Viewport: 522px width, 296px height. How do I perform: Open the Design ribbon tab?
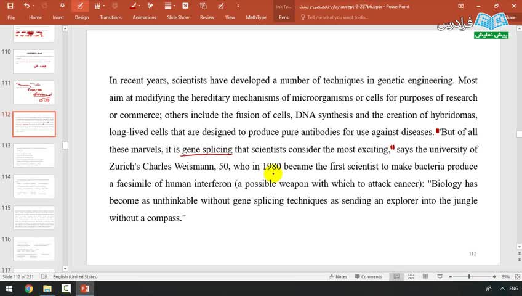[81, 17]
